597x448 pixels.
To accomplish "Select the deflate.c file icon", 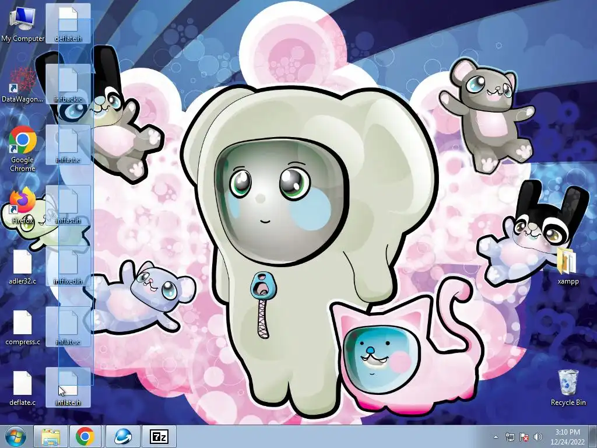I will click(23, 387).
